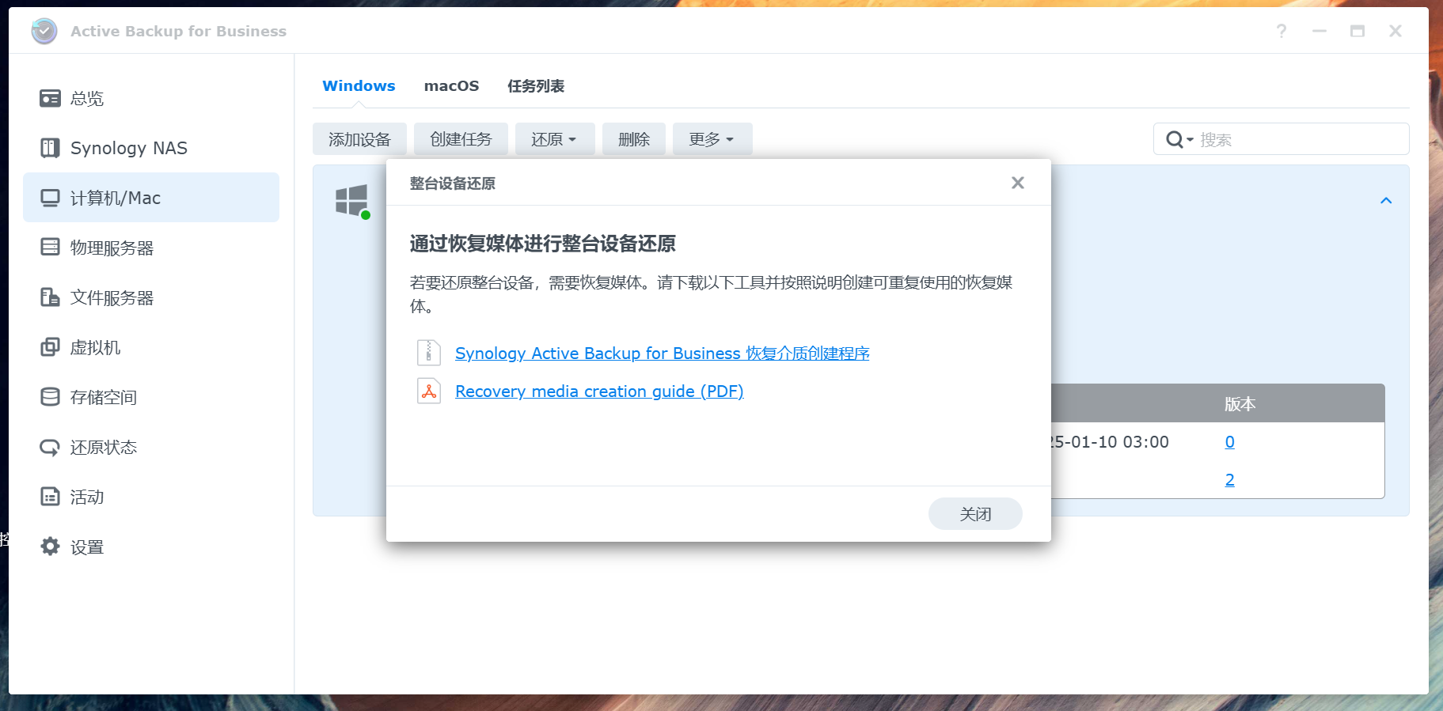Open Synology Active Backup for Business 恢复介质创建程序 link
The width and height of the screenshot is (1443, 711).
pos(663,354)
